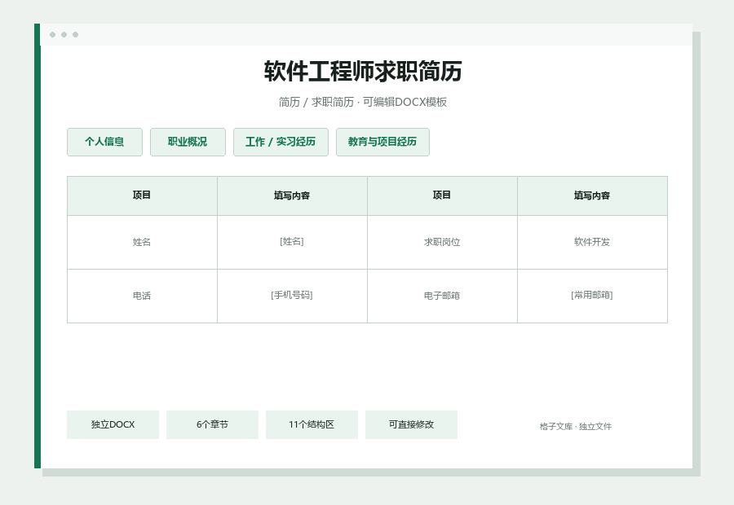Select the 11个结构区 tag
This screenshot has height=505, width=734.
point(312,424)
